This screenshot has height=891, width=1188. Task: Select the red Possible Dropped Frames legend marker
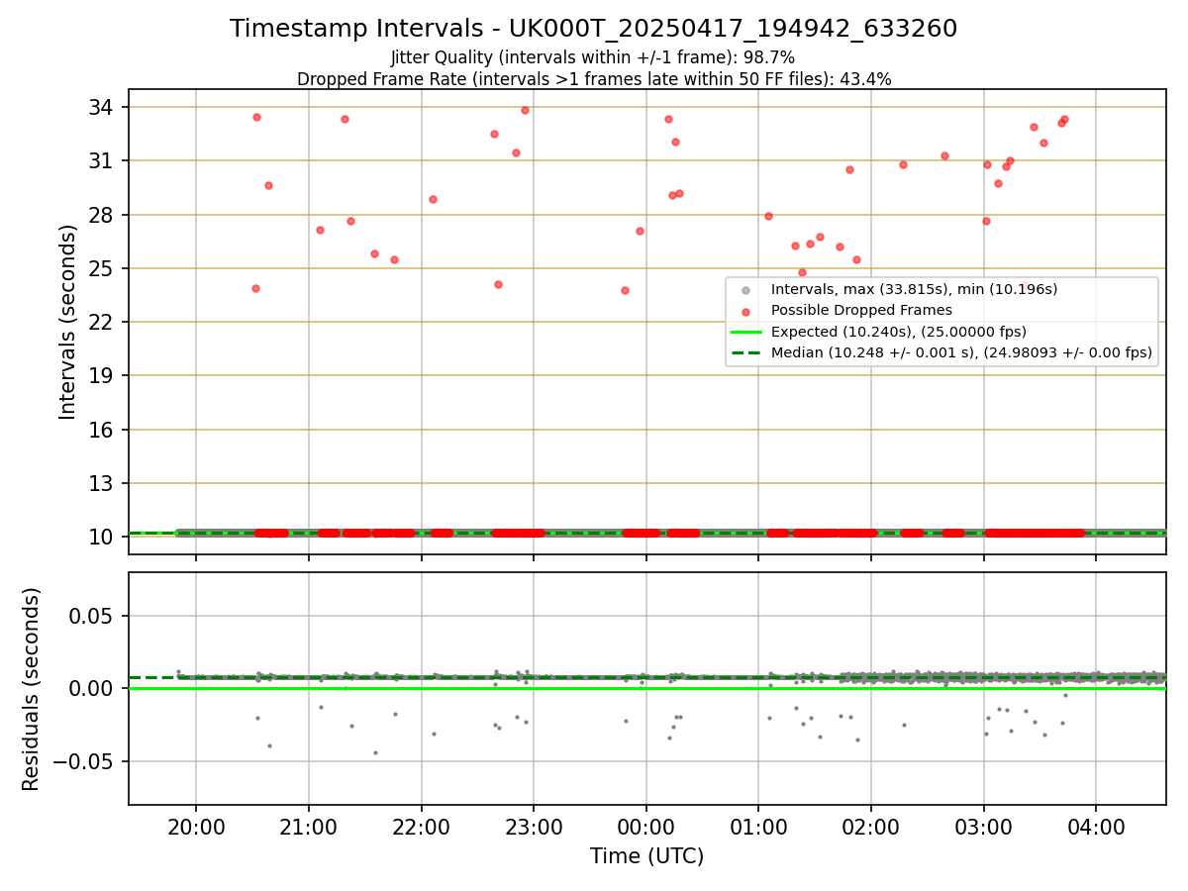pos(746,311)
